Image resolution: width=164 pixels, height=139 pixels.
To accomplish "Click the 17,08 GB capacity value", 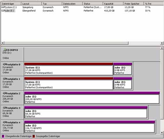I will point(109,7).
